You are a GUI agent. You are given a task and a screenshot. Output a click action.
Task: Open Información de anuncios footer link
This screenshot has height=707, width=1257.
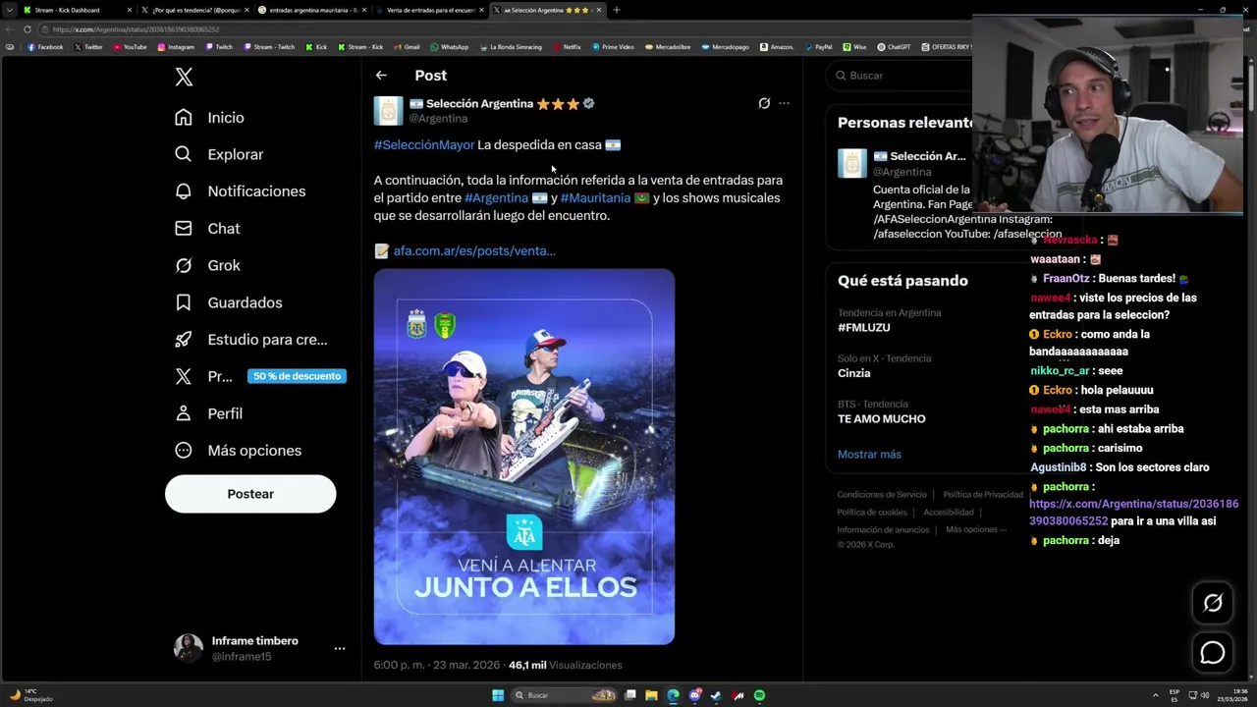883,530
